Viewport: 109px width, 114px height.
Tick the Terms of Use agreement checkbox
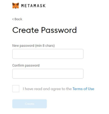tap(16, 89)
